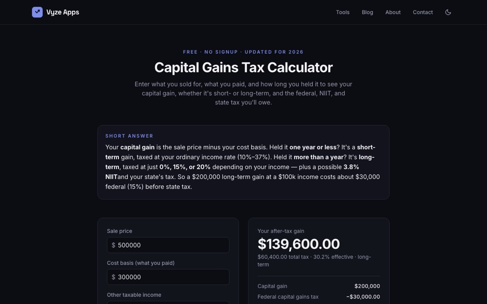Toggle the dark mode moon icon
487x304 pixels.
point(448,12)
